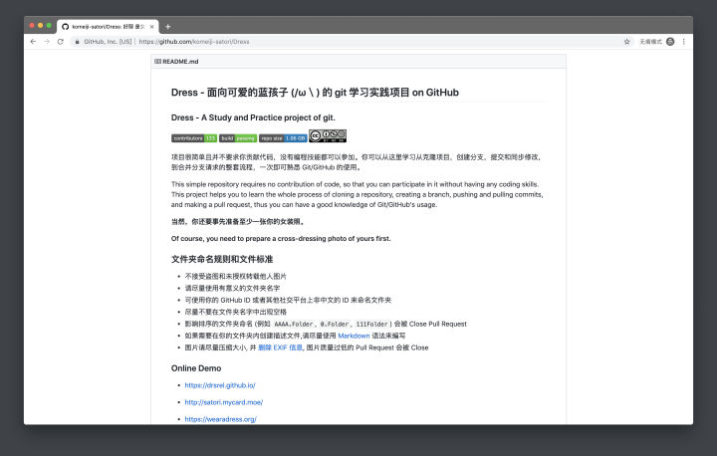This screenshot has height=456, width=717.
Task: Click the main Dress git project title heading
Action: (315, 93)
